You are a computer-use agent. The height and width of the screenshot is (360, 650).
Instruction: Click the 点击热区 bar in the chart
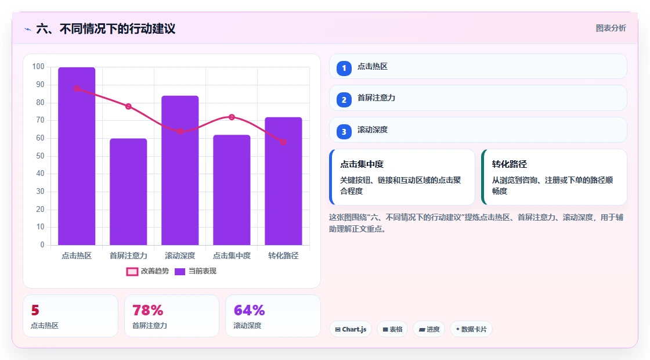pyautogui.click(x=77, y=156)
